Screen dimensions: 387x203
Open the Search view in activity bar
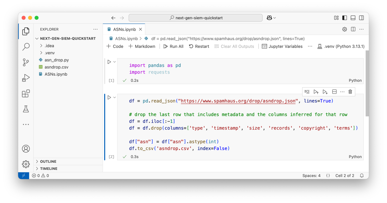tap(26, 47)
